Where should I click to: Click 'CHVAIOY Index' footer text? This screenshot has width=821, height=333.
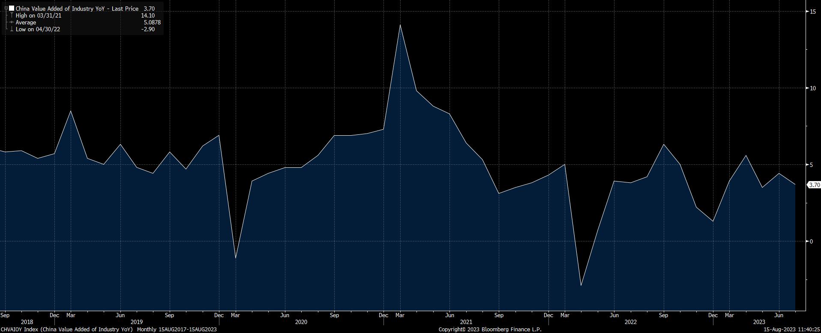[x=19, y=329]
